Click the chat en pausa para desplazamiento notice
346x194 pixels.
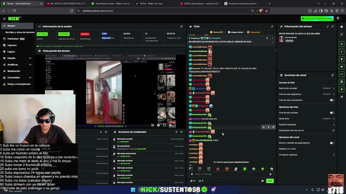[231, 162]
